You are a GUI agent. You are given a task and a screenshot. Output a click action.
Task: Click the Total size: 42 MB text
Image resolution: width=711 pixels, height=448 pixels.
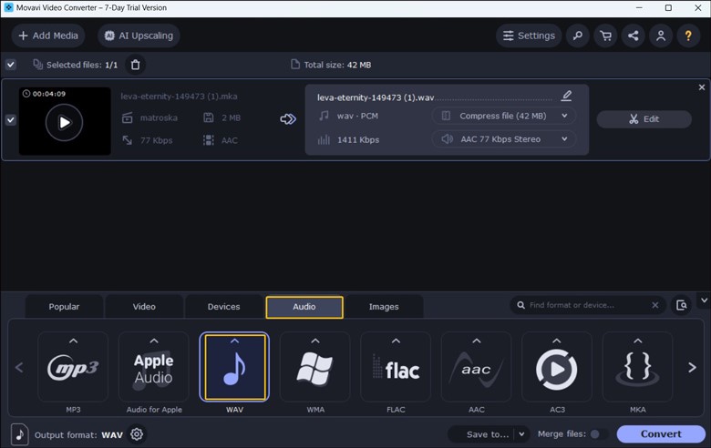(x=337, y=65)
